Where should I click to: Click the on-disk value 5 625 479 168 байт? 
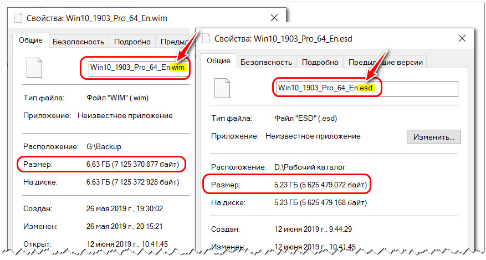[333, 203]
